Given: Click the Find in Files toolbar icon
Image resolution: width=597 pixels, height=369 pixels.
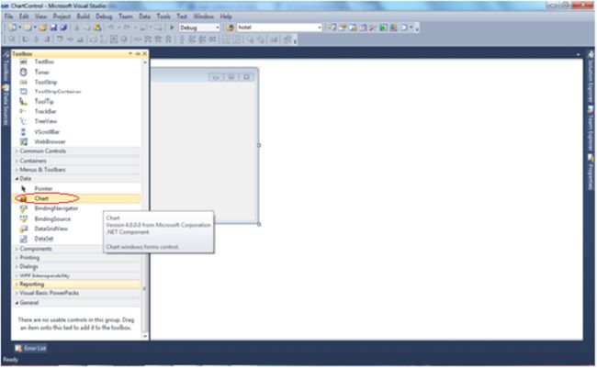Looking at the screenshot, I should [x=230, y=28].
